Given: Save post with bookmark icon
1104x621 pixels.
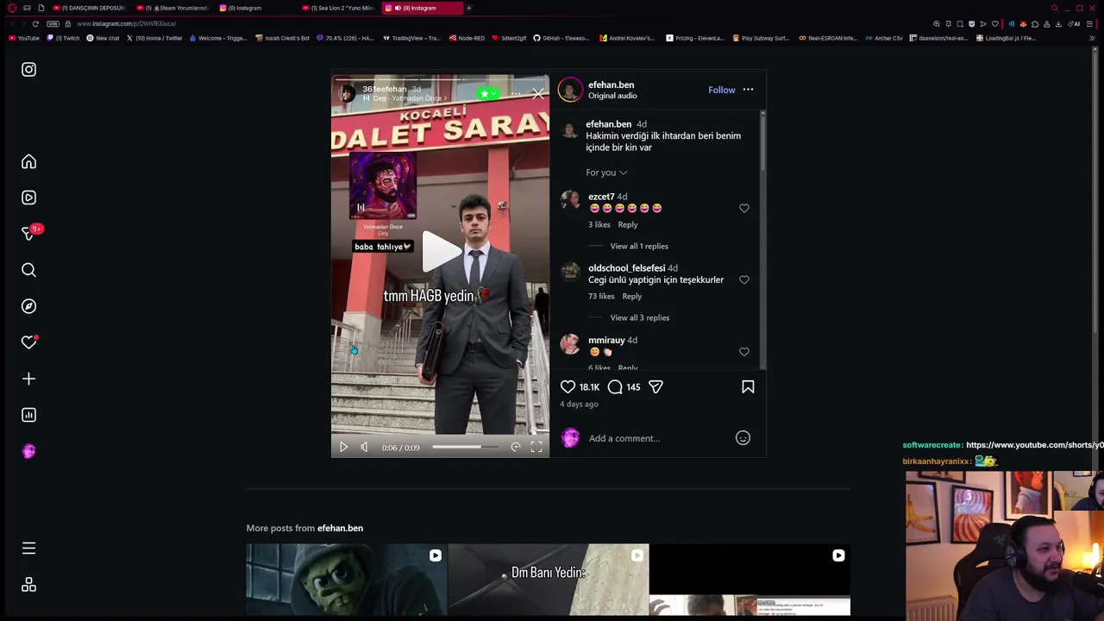Looking at the screenshot, I should click(x=748, y=387).
